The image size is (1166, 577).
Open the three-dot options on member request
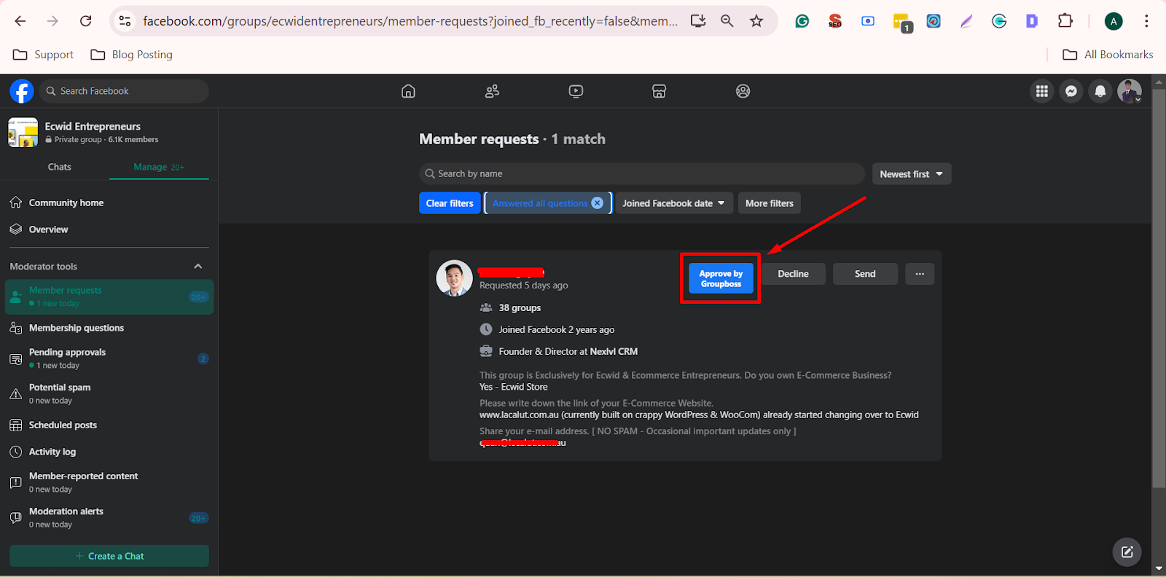[920, 274]
